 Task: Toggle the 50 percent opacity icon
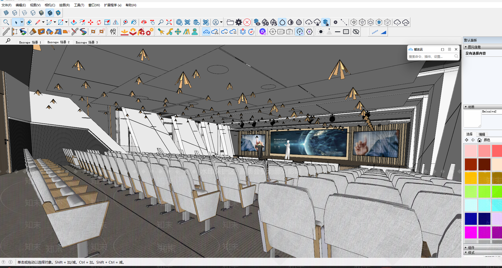coord(265,22)
